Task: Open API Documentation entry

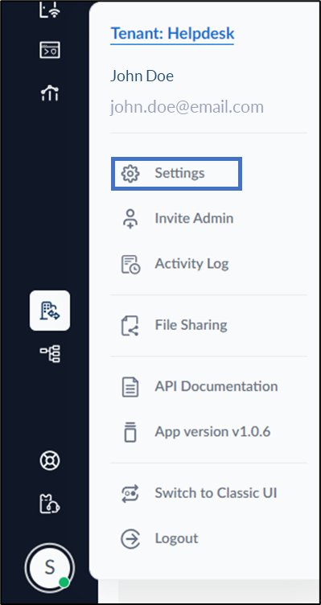Action: pos(216,386)
